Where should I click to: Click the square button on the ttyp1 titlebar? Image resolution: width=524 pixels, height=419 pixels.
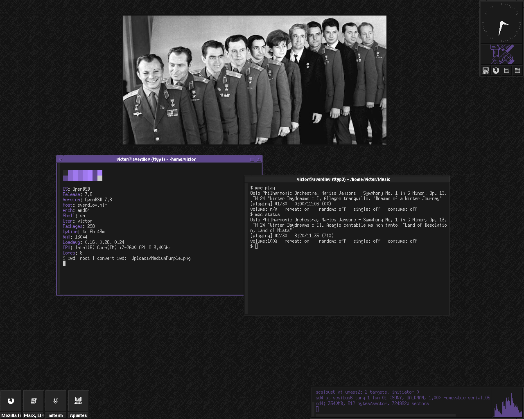point(252,160)
